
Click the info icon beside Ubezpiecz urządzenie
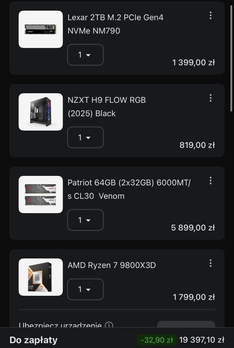point(109,325)
